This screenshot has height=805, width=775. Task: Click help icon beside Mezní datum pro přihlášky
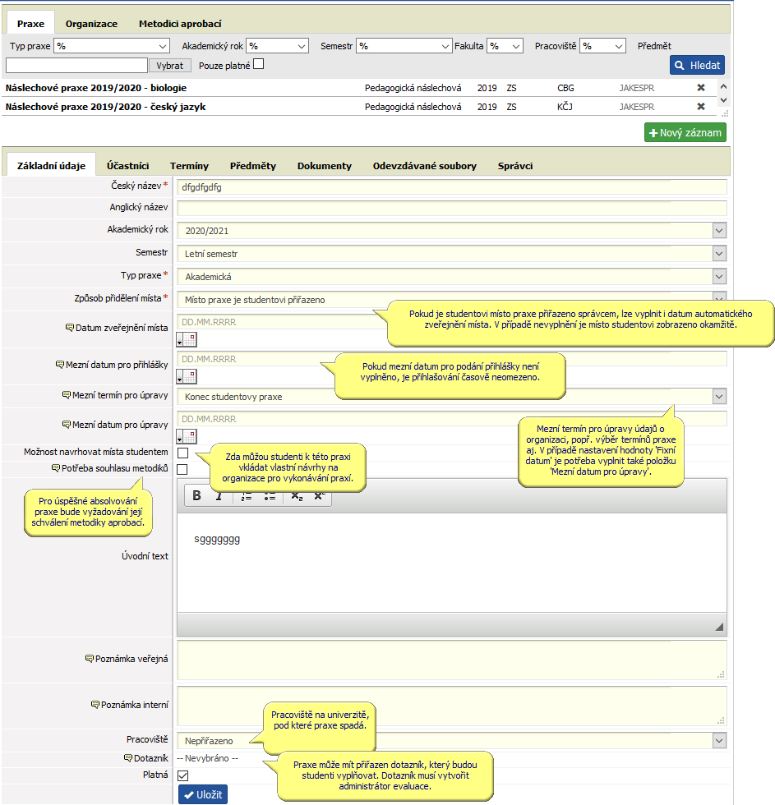60,365
